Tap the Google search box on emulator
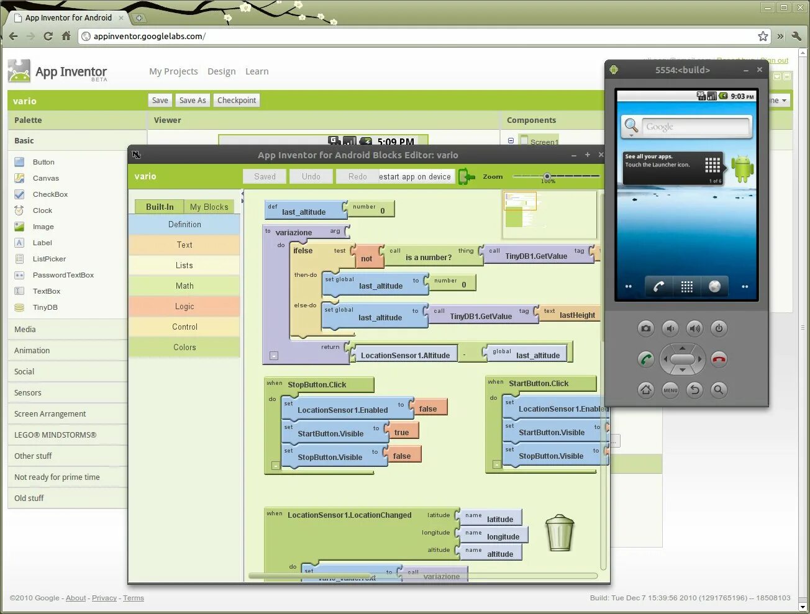This screenshot has height=614, width=810. click(696, 127)
